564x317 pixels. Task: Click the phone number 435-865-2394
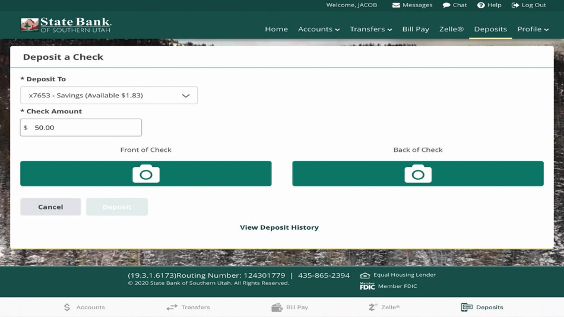point(324,275)
